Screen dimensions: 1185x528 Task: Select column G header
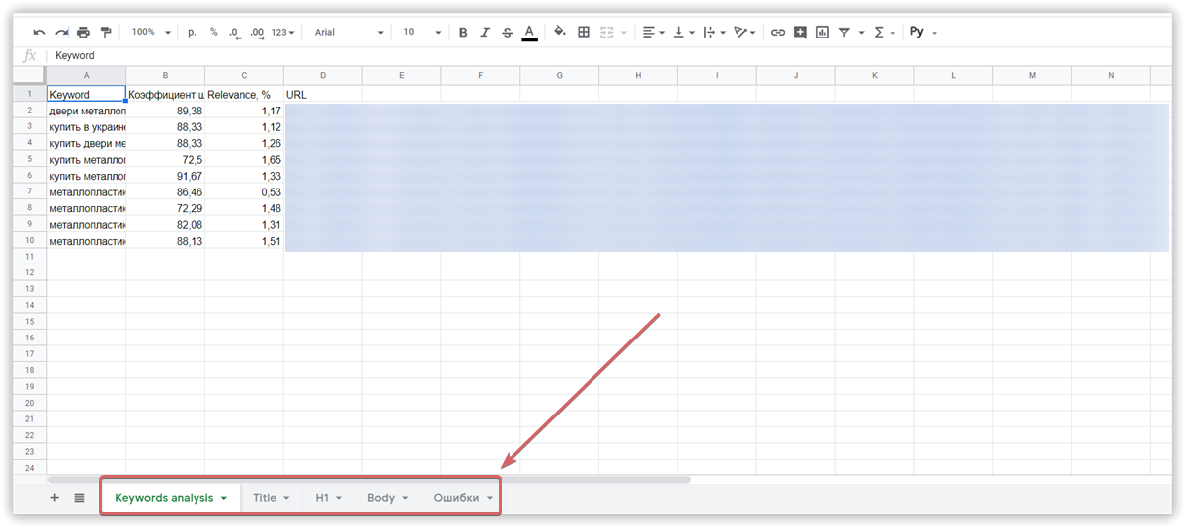(559, 76)
